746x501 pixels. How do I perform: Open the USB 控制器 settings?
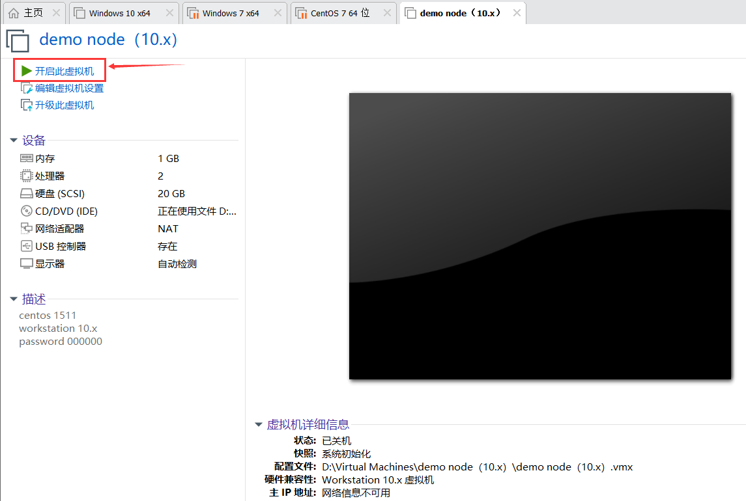59,245
